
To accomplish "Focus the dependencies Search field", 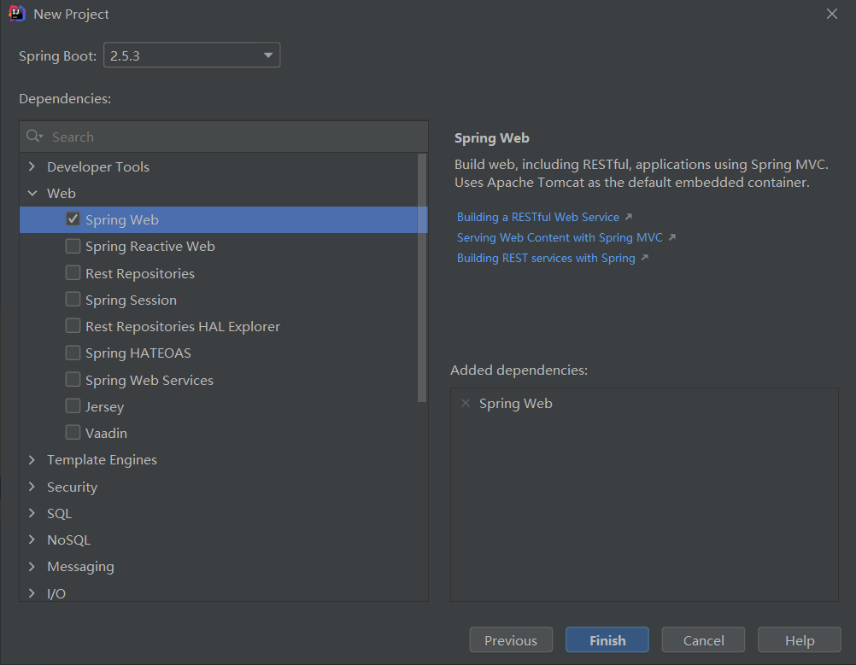I will (224, 137).
